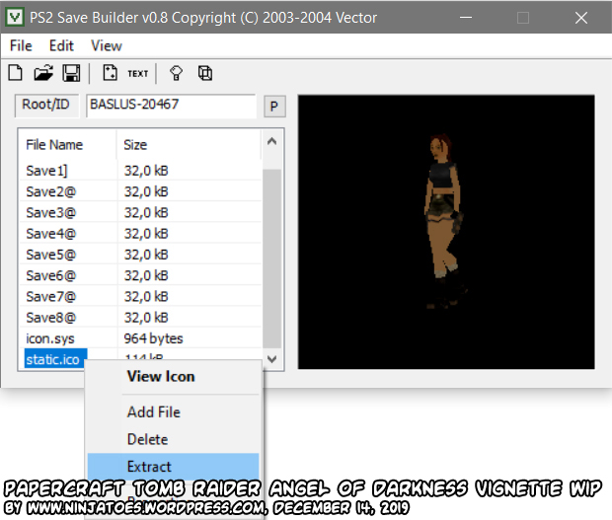The width and height of the screenshot is (612, 520).
Task: Click the add file page icon
Action: (x=110, y=73)
